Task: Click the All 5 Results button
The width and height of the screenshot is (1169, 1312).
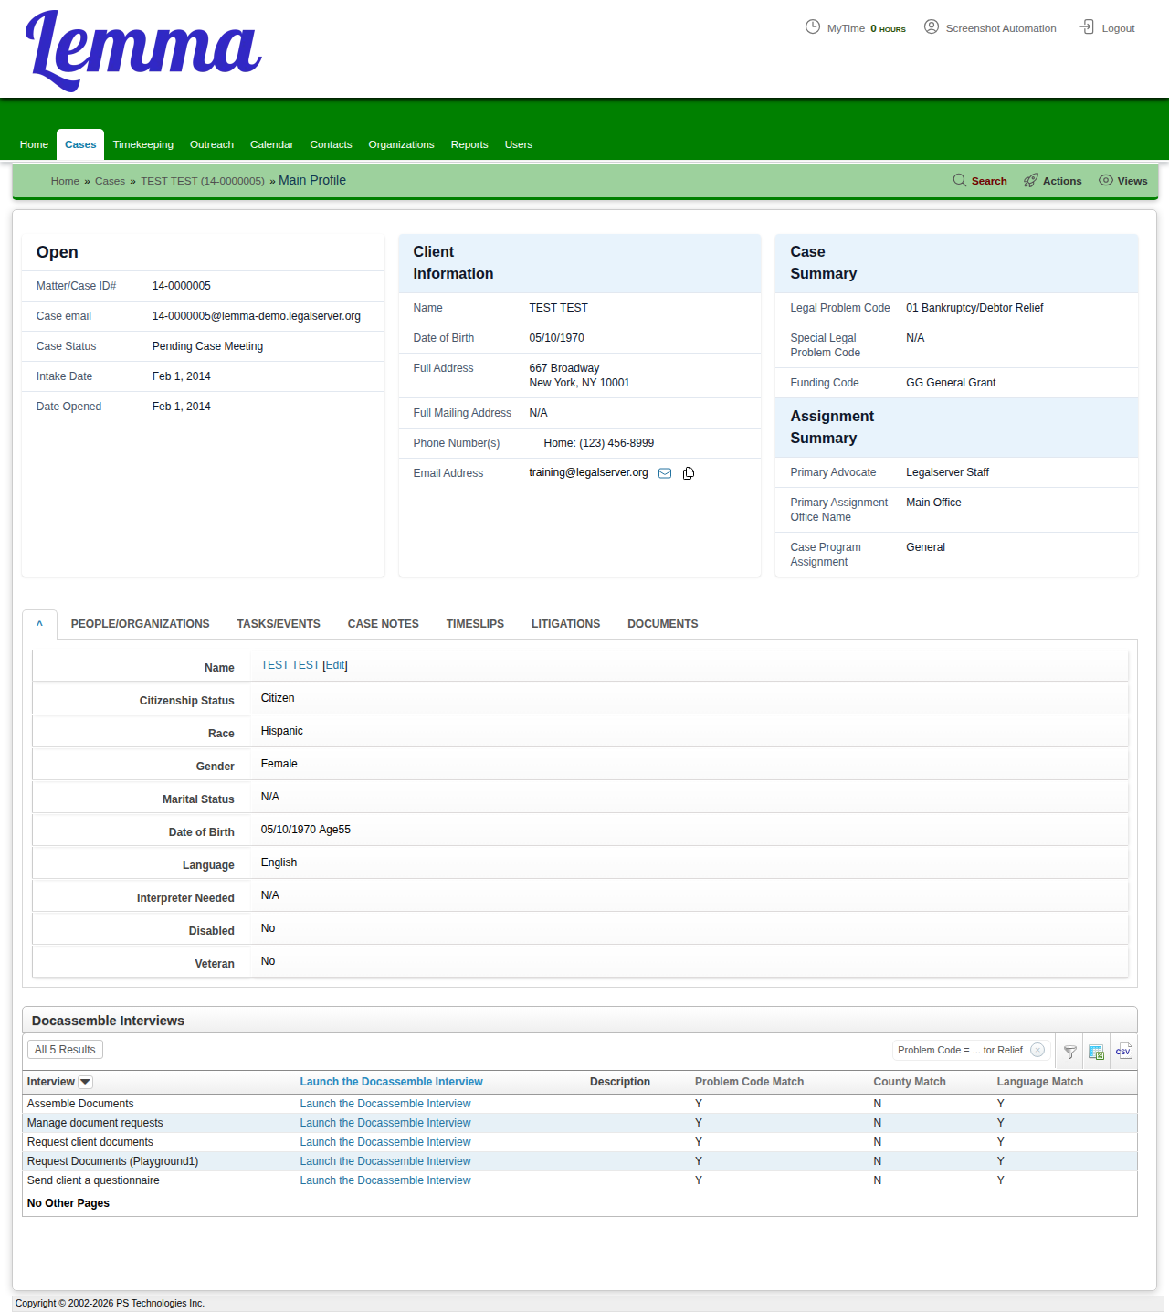Action: (x=65, y=1050)
